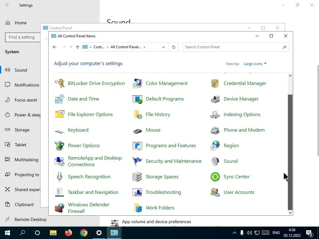Open Taskbar and Navigation icon
319x239 pixels.
[60, 192]
